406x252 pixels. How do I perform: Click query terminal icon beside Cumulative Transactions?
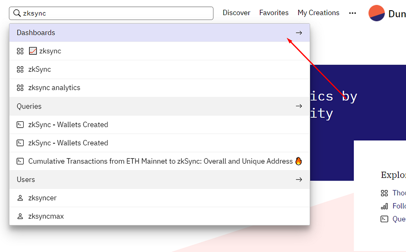[20, 161]
